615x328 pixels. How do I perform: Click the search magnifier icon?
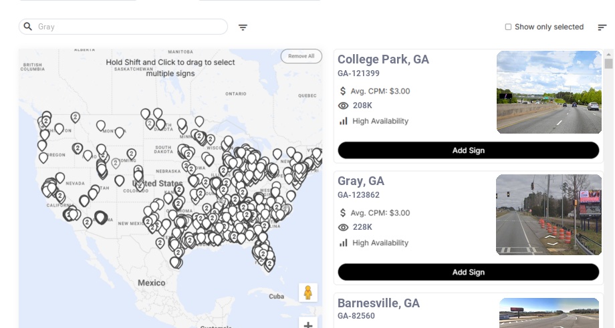pos(28,27)
